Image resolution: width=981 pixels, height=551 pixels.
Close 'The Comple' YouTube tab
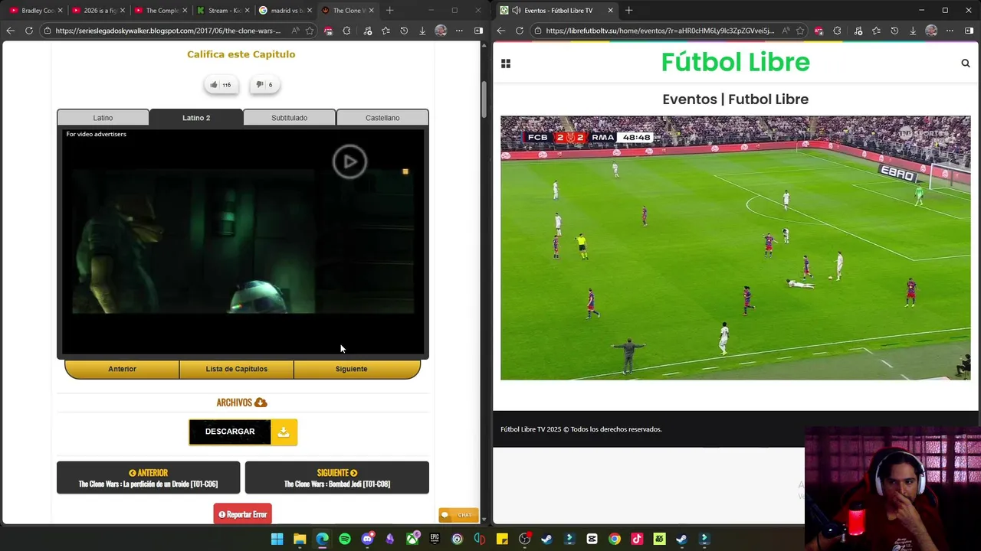(x=185, y=10)
